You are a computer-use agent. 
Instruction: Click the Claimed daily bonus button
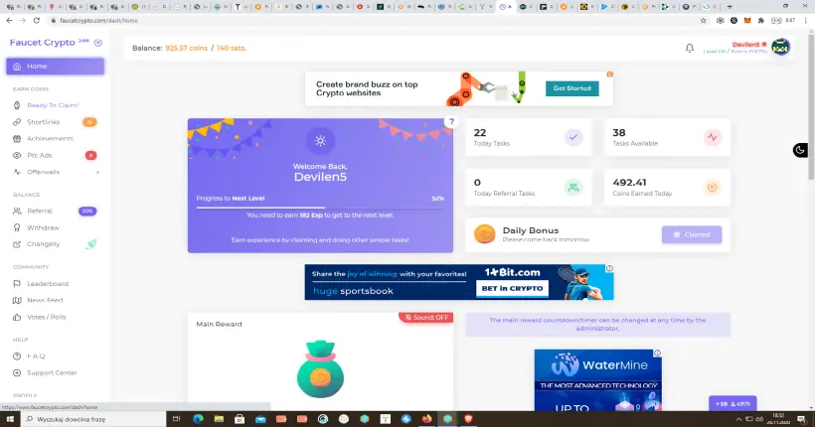point(692,234)
